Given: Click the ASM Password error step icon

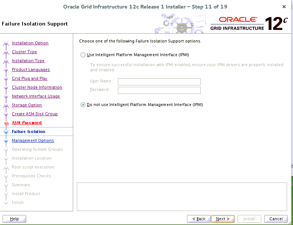Looking at the screenshot, I should (6, 123).
